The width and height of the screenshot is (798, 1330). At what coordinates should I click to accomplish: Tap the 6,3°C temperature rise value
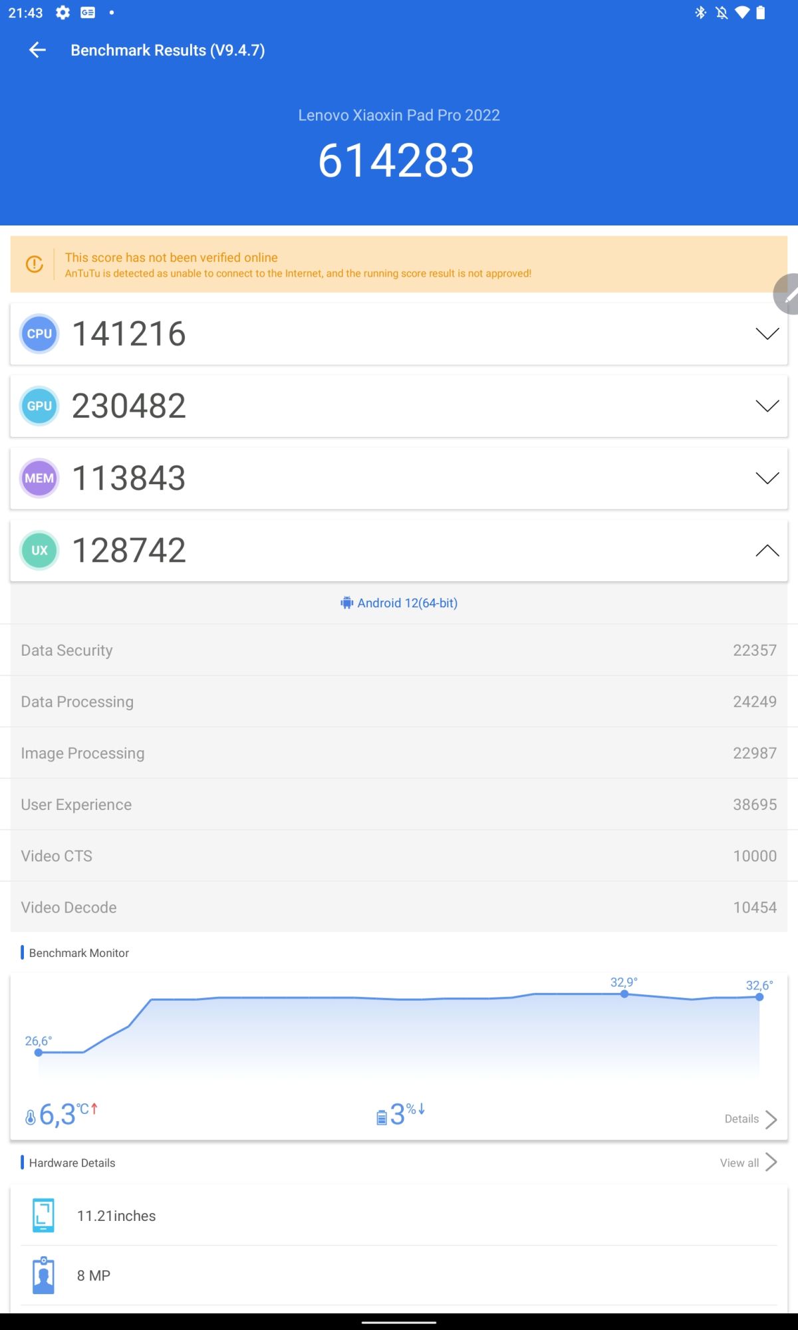tap(68, 1115)
